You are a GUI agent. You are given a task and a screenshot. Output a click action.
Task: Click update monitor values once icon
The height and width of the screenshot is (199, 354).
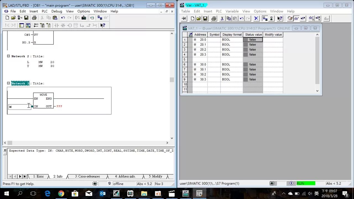[311, 19]
